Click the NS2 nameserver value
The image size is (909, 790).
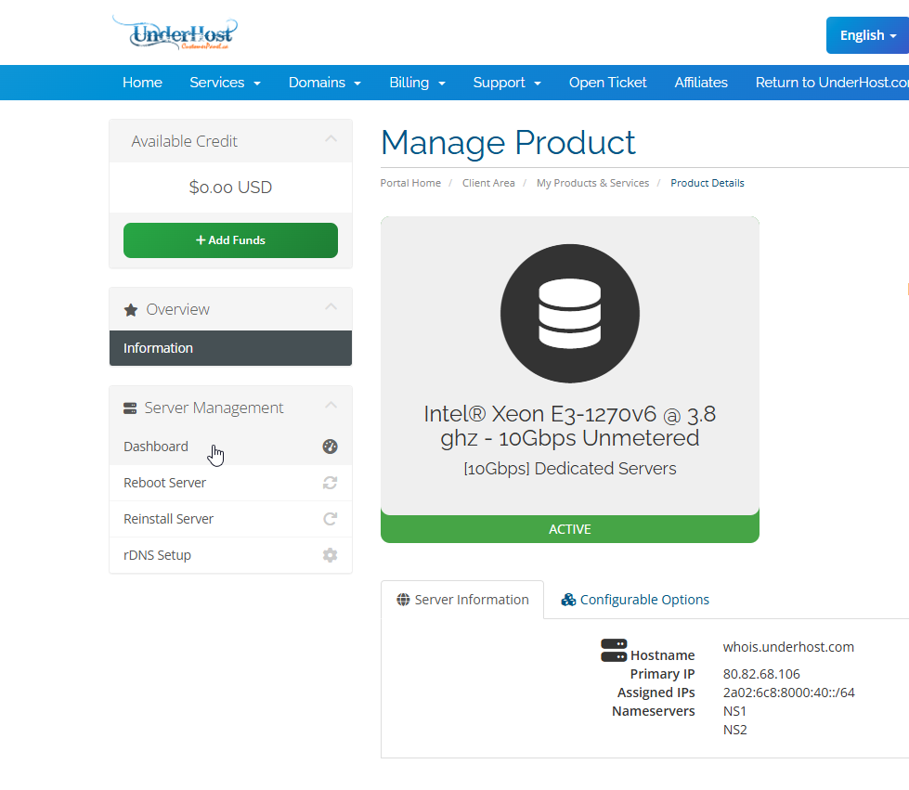pyautogui.click(x=734, y=730)
